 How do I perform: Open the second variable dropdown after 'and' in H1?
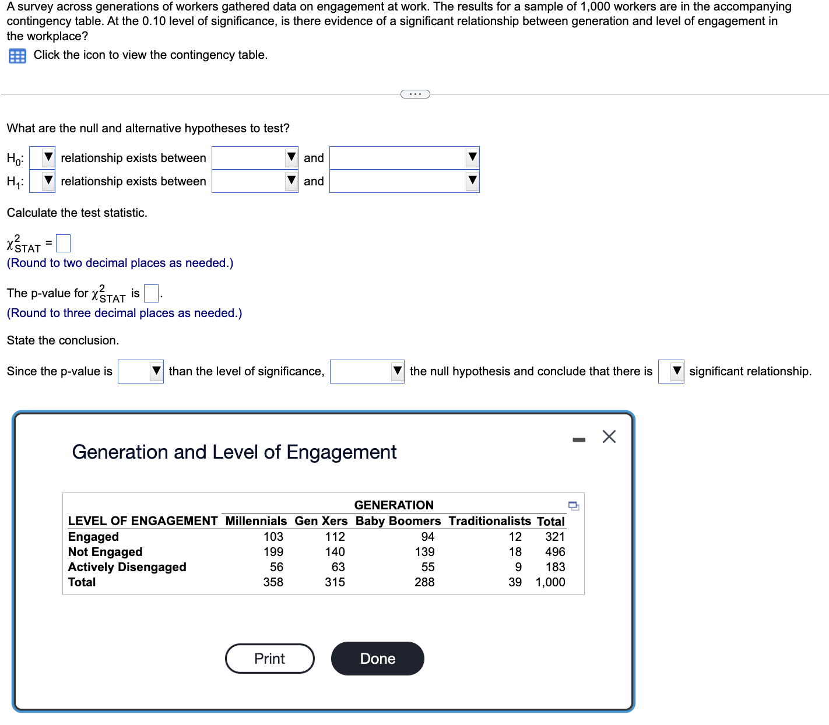coord(471,181)
